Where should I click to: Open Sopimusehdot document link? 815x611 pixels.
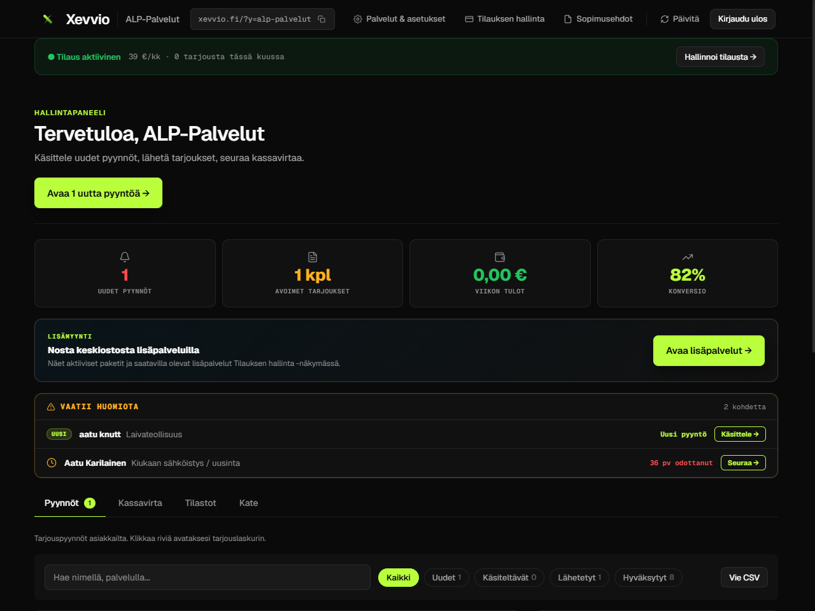[x=599, y=19]
